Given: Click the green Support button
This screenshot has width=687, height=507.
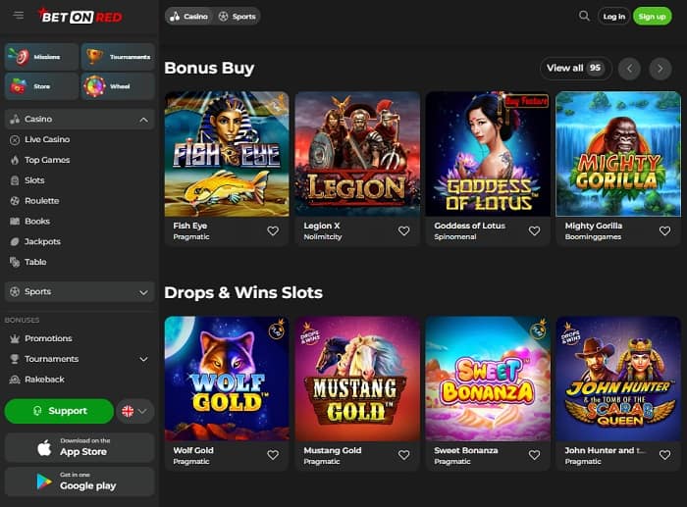Looking at the screenshot, I should point(59,411).
